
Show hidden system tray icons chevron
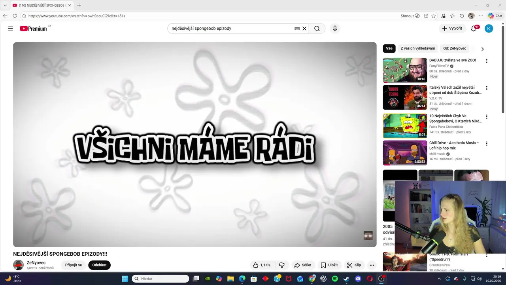pyautogui.click(x=439, y=279)
